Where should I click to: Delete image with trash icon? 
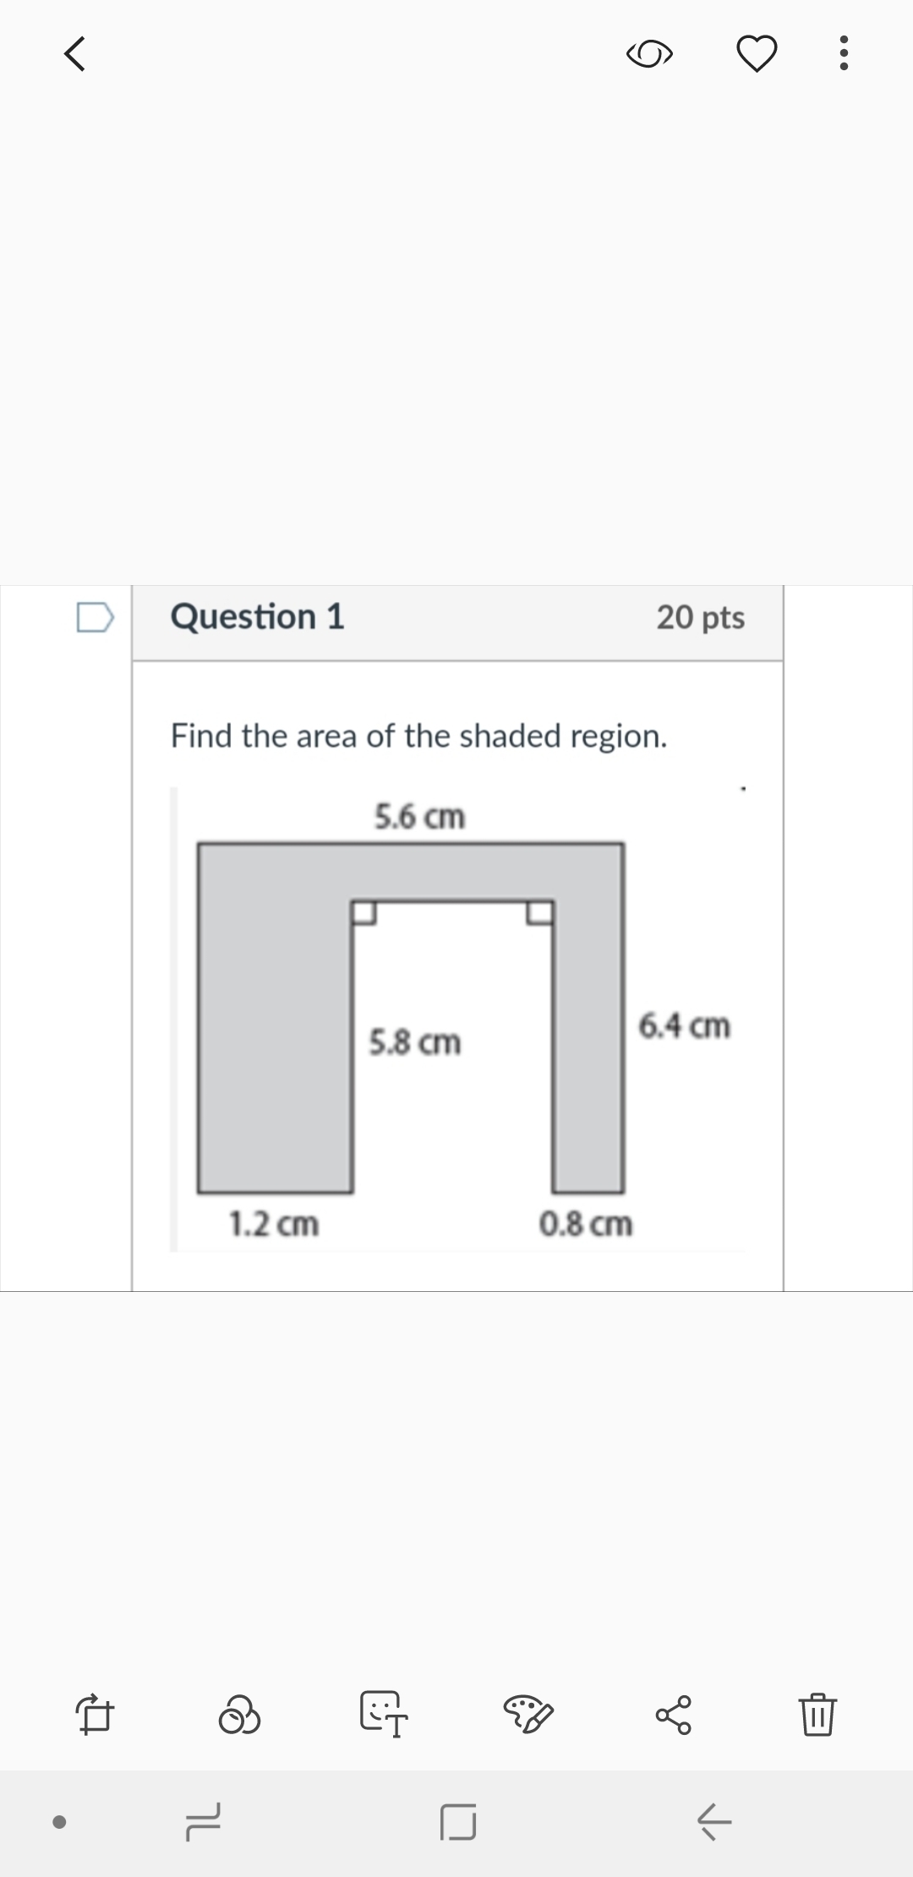click(x=818, y=1714)
